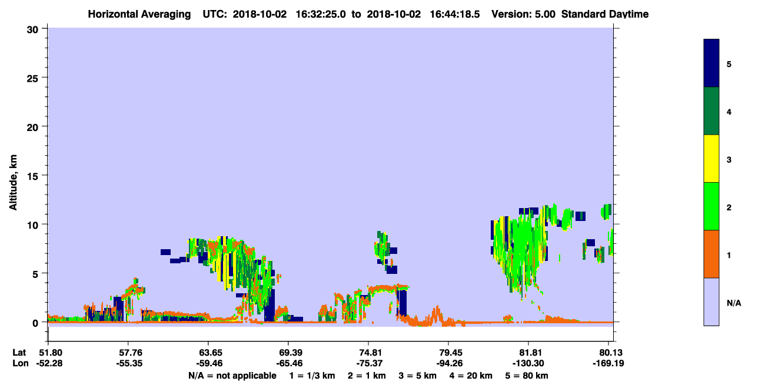Click the dark blue color bar segment 5
Image resolution: width=765 pixels, height=392 pixels.
711,63
